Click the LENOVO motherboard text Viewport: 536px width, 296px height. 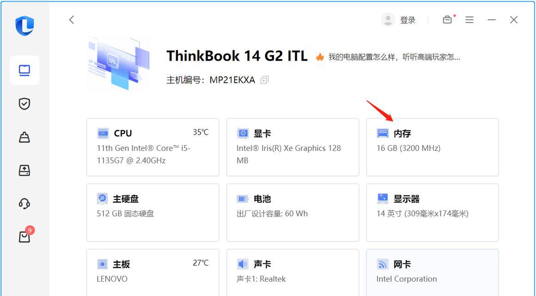(x=112, y=279)
